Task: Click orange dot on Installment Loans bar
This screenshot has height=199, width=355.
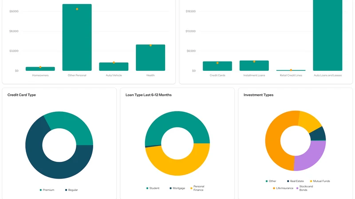Action: 254,61
